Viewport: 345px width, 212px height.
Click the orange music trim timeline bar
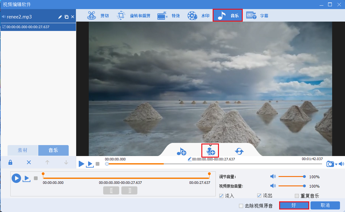[126, 178]
